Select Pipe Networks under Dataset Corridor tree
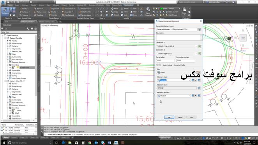Image resolution: width=258 pixels, height=145 pixels. coord(17,59)
